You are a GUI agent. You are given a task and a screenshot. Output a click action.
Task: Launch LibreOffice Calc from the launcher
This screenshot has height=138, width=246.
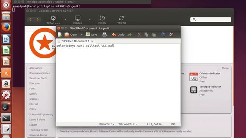(6, 50)
